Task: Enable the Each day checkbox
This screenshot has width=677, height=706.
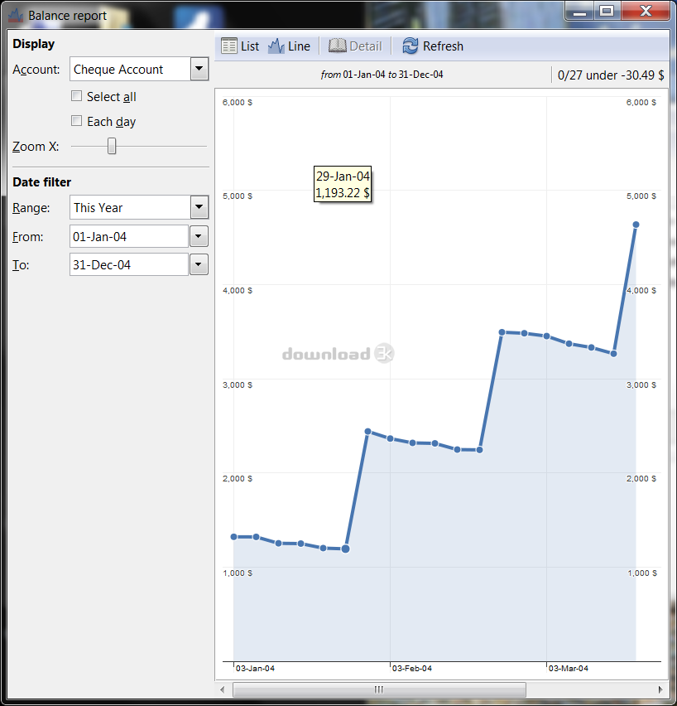Action: click(76, 121)
